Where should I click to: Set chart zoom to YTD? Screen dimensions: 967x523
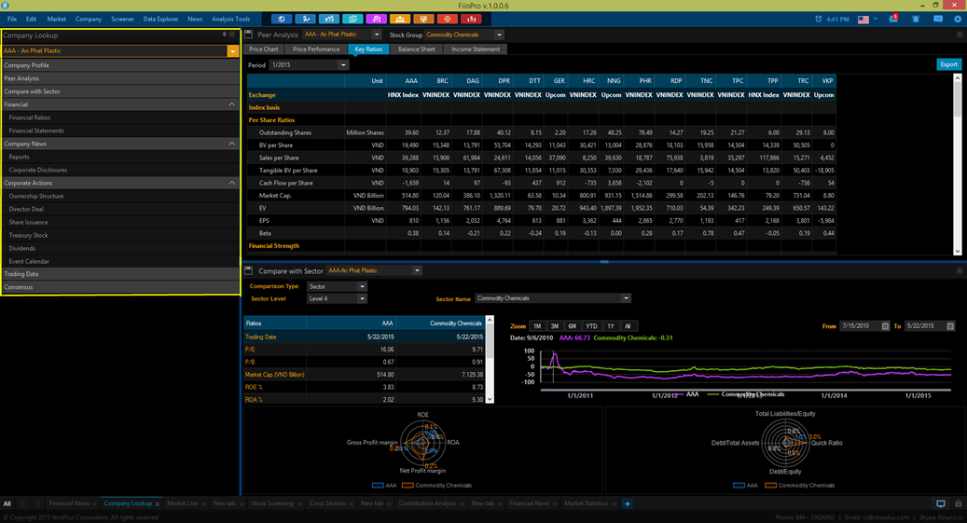[x=591, y=325]
